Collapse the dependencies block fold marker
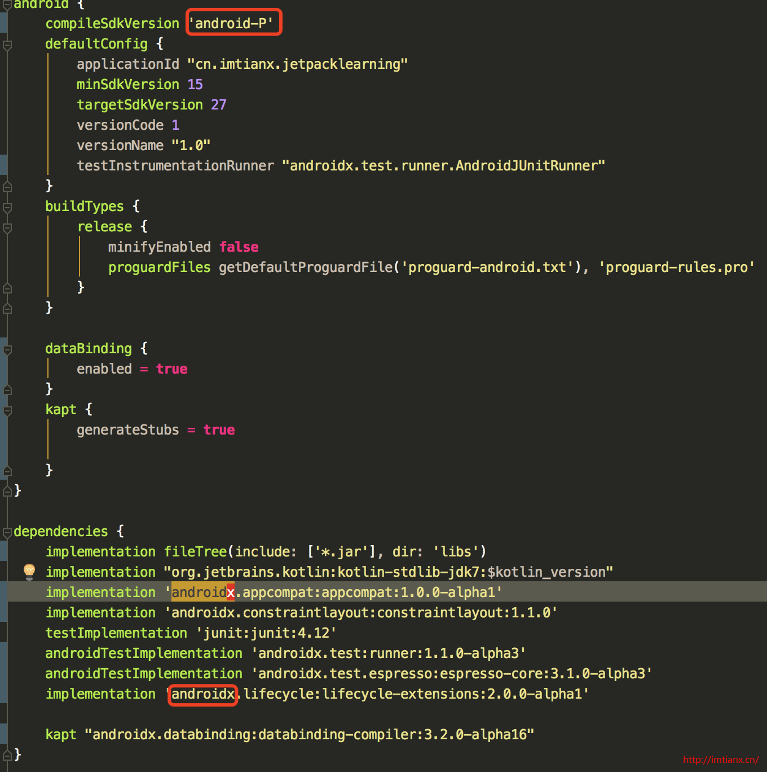The height and width of the screenshot is (772, 767). (7, 532)
